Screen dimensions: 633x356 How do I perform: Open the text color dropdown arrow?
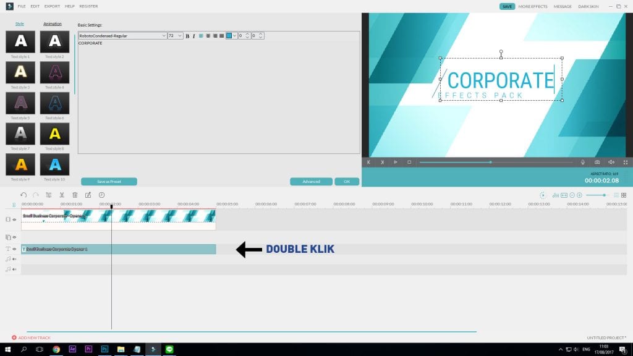point(234,36)
